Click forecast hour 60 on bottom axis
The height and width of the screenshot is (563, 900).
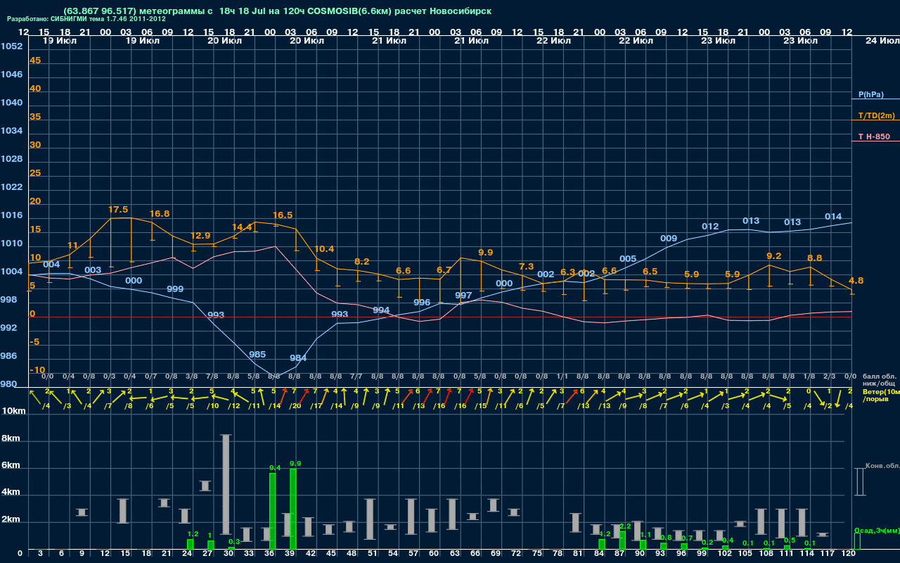pyautogui.click(x=434, y=555)
